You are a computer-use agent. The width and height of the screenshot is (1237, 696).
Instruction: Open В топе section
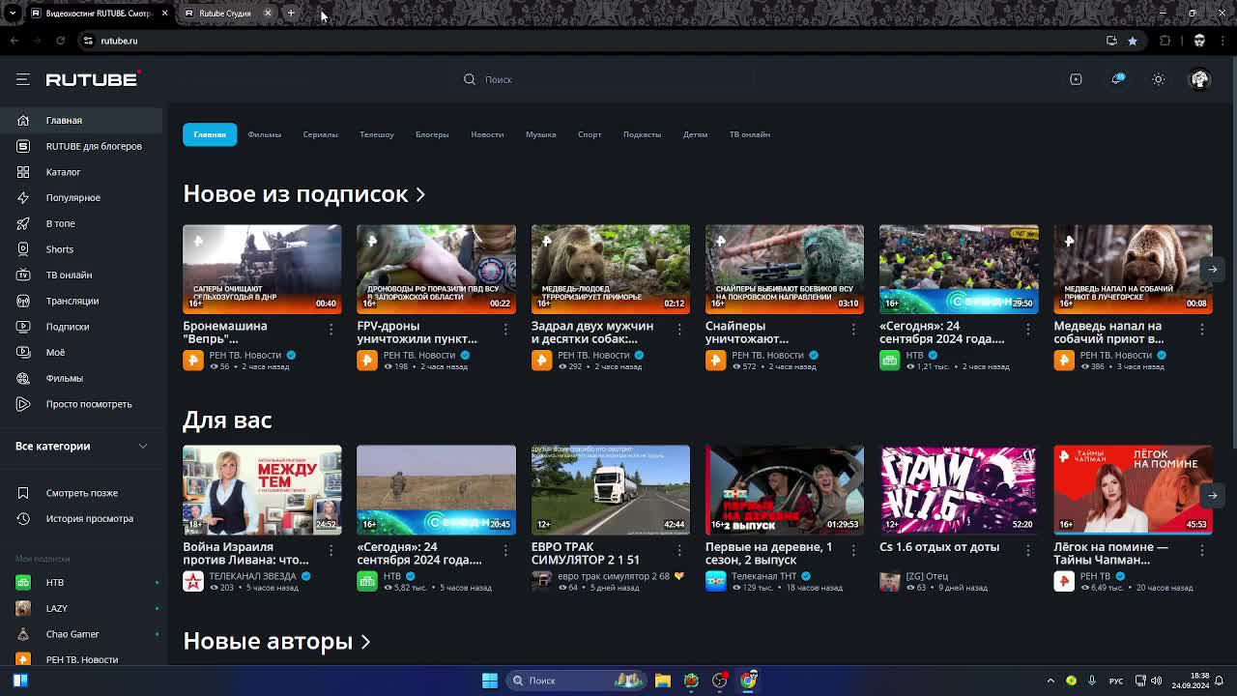(81, 223)
